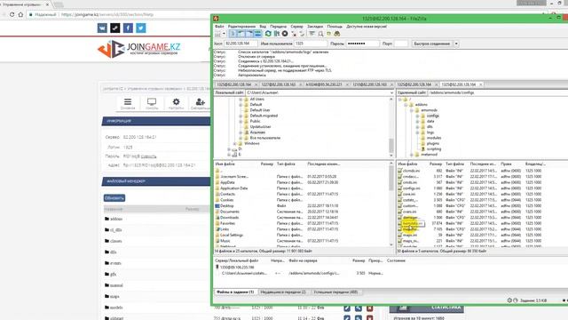
Task: Toggle the message log view icon
Action: 233,34
